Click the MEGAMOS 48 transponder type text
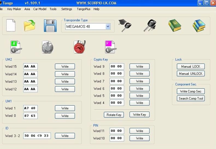216x149 pixels. point(78,26)
